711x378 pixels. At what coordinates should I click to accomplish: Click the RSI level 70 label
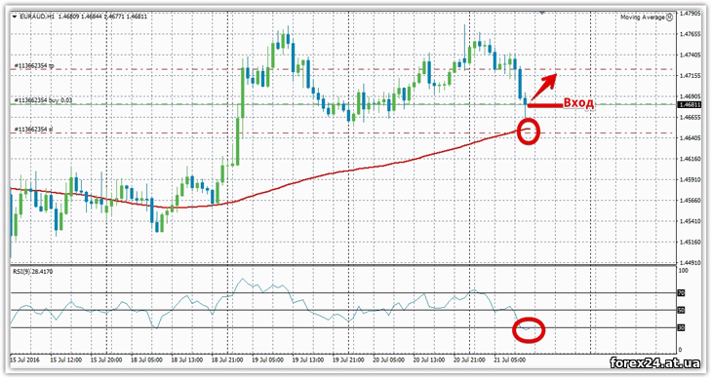[681, 293]
